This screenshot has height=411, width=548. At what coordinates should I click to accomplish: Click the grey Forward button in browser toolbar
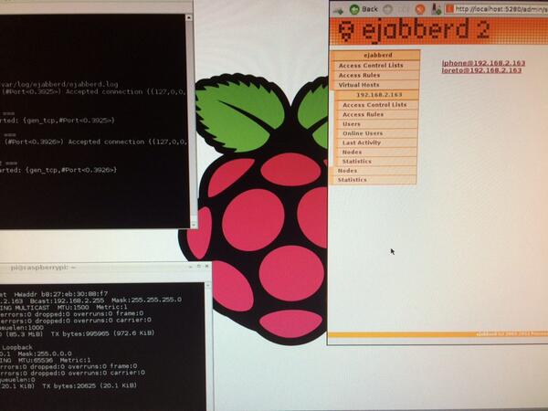click(x=387, y=9)
